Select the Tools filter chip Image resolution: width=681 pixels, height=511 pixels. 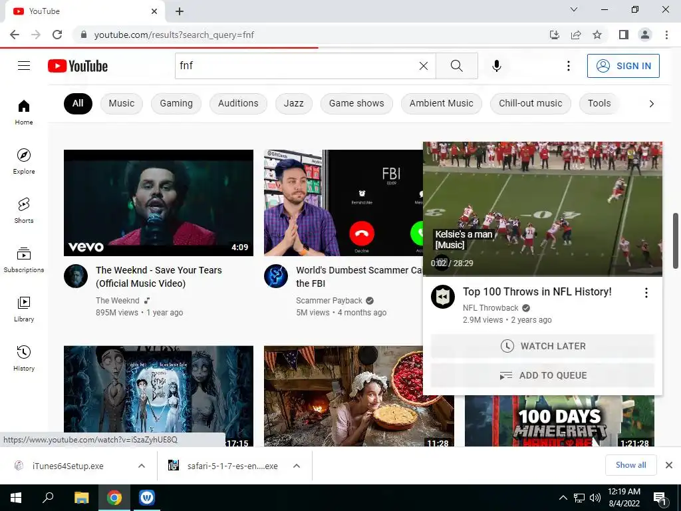point(599,103)
